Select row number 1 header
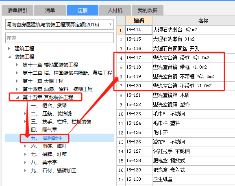Screen dimensions: 235x186 (x=121, y=30)
